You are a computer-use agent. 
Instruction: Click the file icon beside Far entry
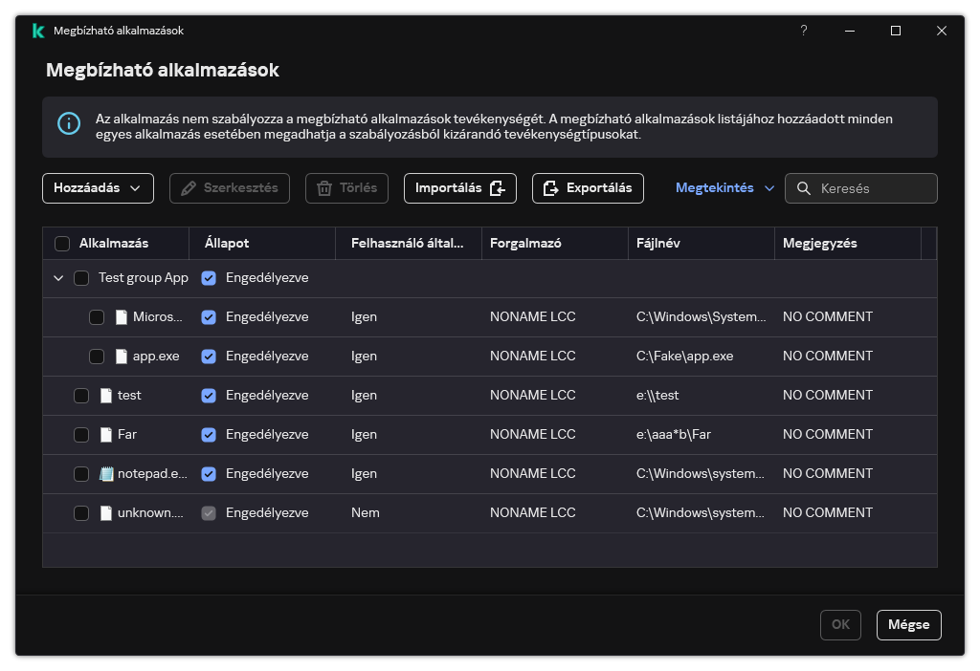pyautogui.click(x=106, y=434)
